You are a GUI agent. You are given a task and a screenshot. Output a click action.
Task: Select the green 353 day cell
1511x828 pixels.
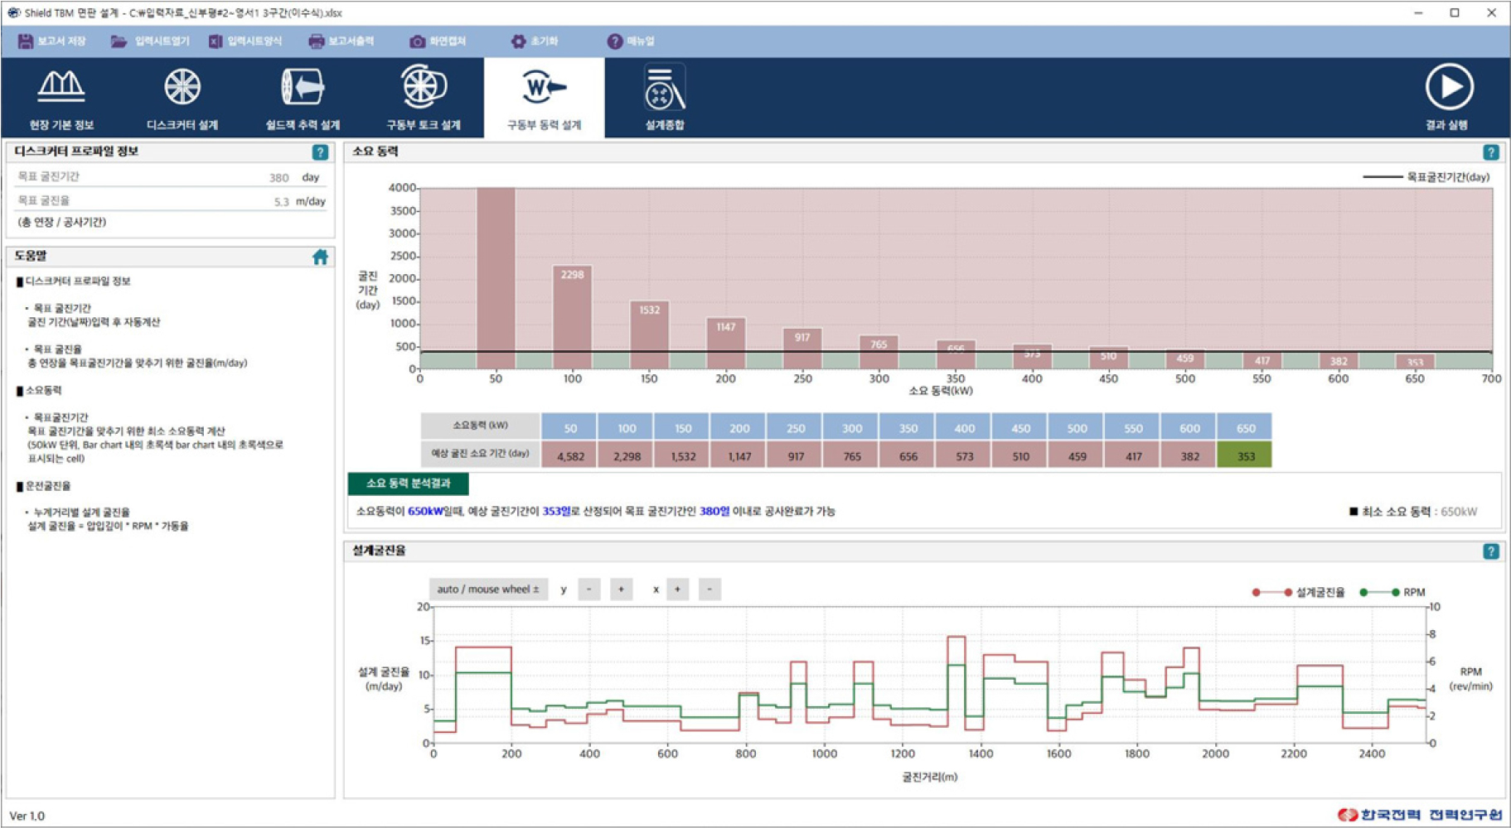tap(1244, 456)
